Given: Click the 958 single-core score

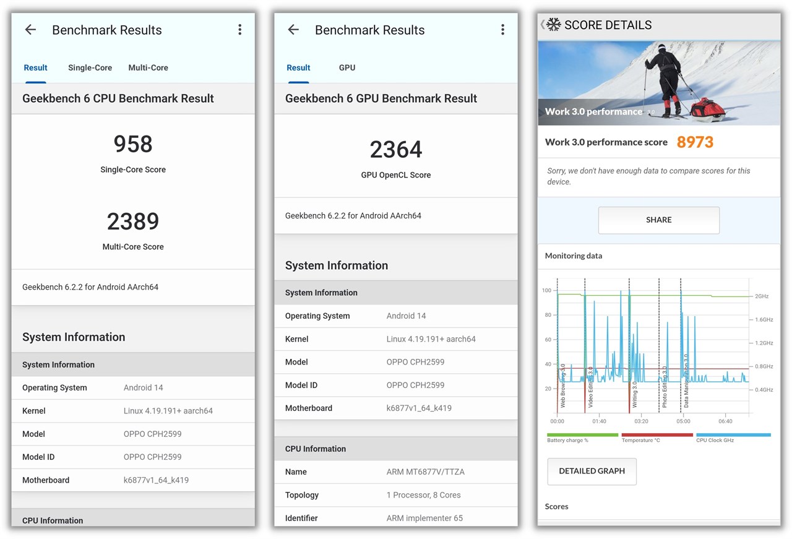Looking at the screenshot, I should point(133,144).
